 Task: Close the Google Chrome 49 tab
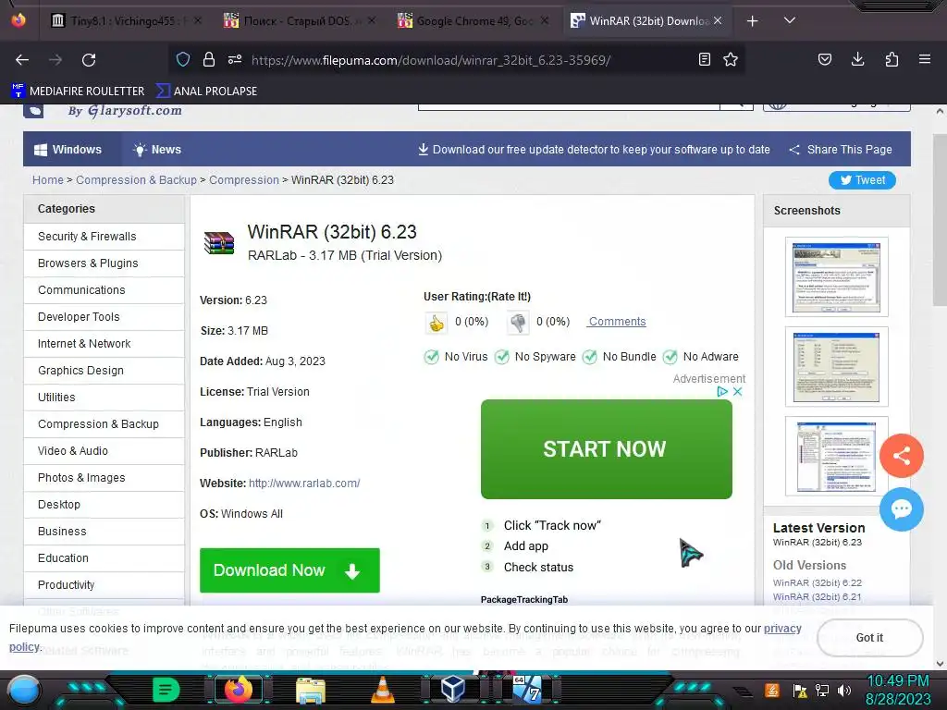pos(545,20)
